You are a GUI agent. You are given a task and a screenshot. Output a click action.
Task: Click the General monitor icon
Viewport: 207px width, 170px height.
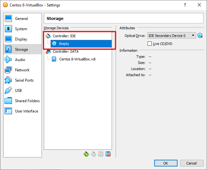click(8, 18)
